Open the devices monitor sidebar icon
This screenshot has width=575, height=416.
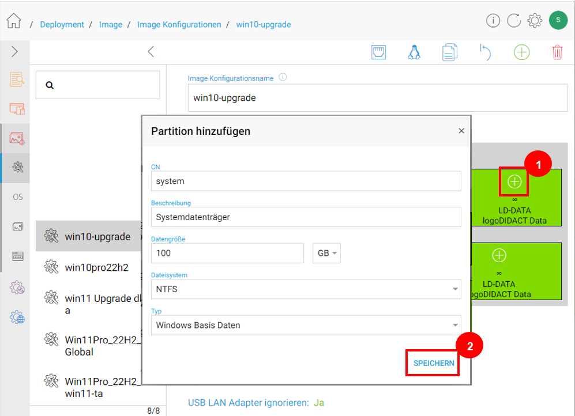coord(17,109)
